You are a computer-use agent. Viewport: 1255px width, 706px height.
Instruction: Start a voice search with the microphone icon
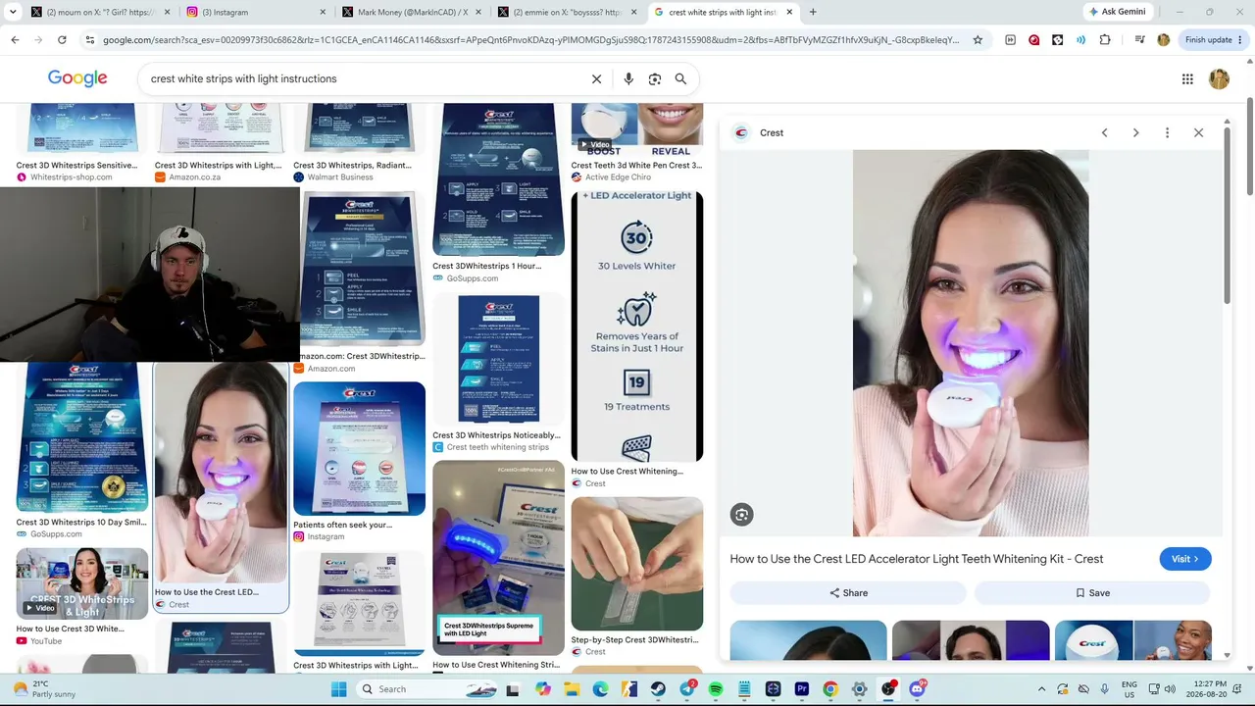coord(628,78)
